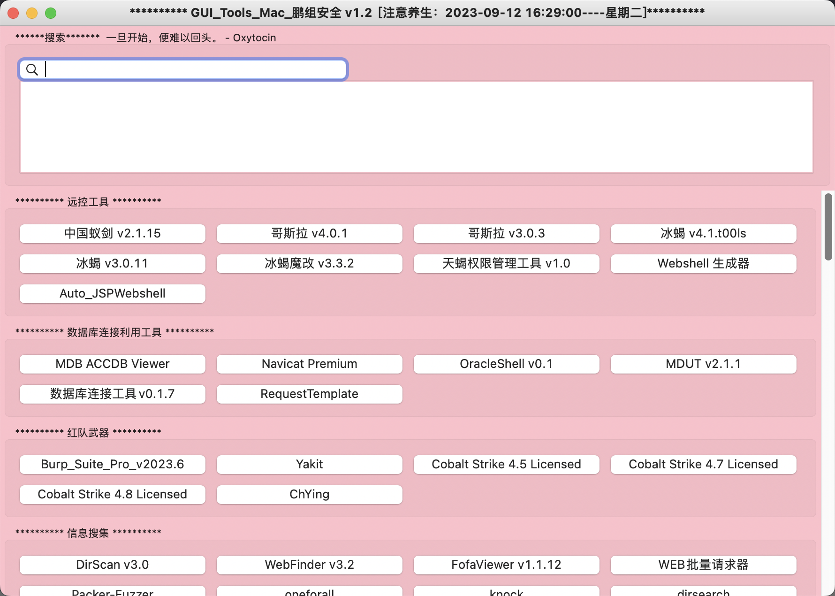Open MDUT v2.1.1
The image size is (835, 596).
pos(704,364)
